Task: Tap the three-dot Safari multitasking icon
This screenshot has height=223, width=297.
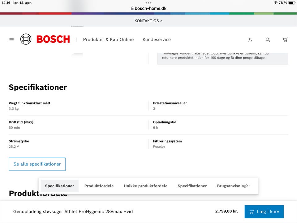Action: 148,3
